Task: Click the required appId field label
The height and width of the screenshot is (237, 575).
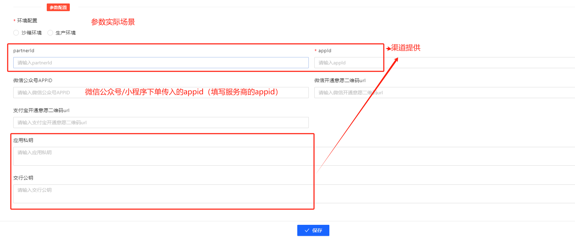Action: [x=324, y=50]
